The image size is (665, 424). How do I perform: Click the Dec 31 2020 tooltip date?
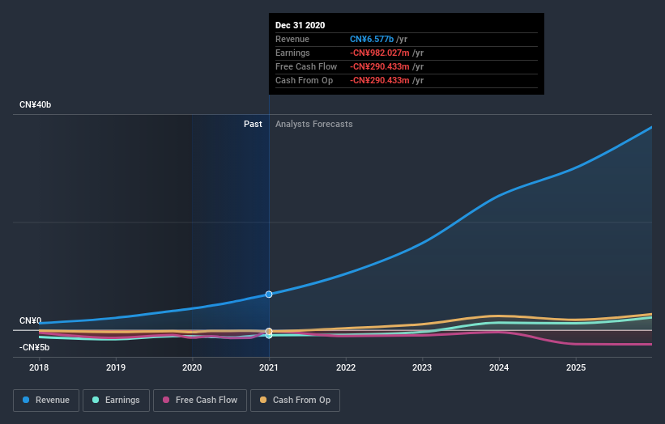tap(301, 25)
